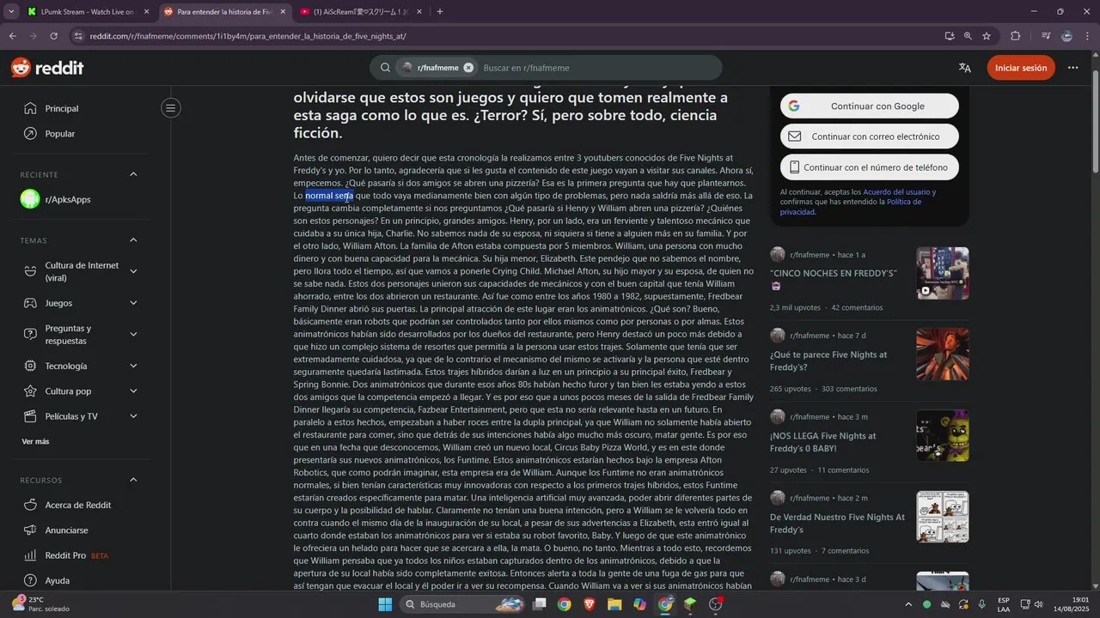Open "¿Qué te parece Five Nights at Freddy's?" post
This screenshot has height=618, width=1100.
click(x=828, y=360)
